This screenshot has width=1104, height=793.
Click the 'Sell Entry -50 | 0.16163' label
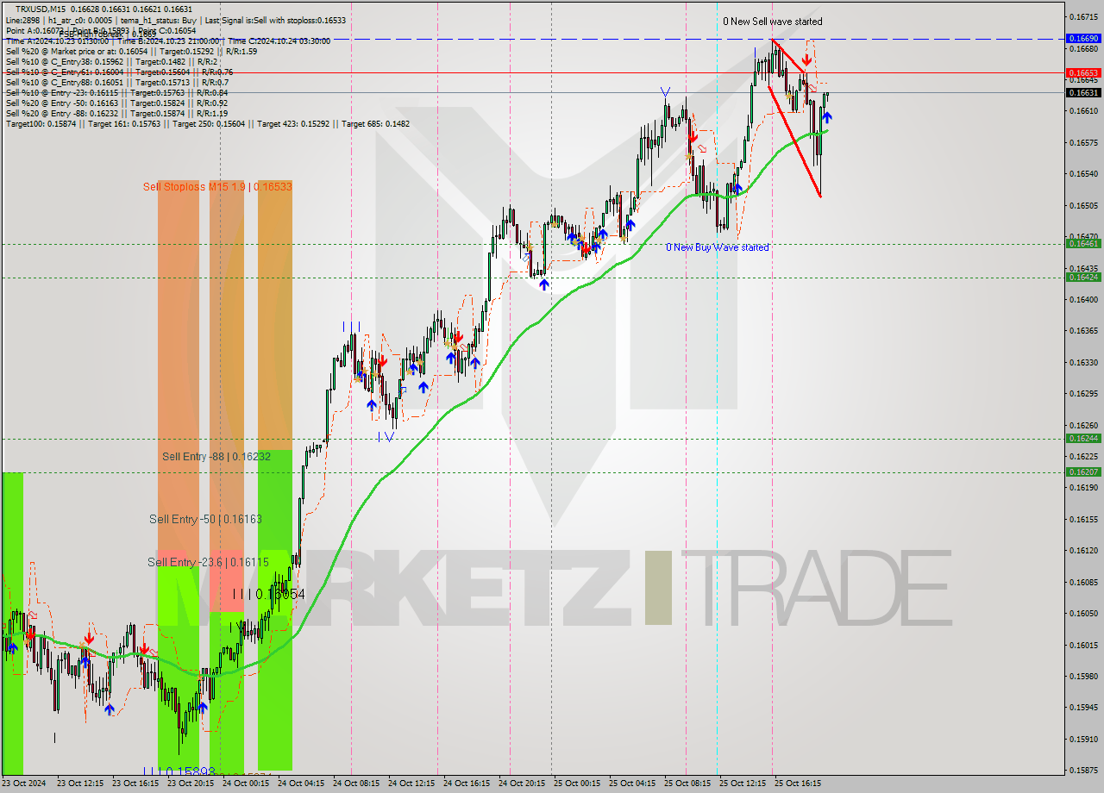click(205, 519)
